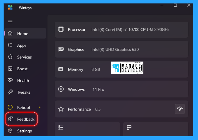Click the 8.5 performance score
The height and width of the screenshot is (140, 198).
click(x=98, y=109)
